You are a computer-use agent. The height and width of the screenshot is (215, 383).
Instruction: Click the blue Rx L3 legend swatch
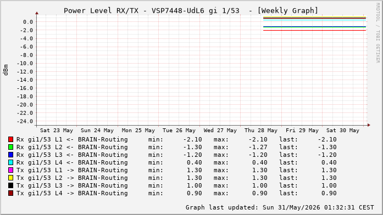(x=10, y=155)
